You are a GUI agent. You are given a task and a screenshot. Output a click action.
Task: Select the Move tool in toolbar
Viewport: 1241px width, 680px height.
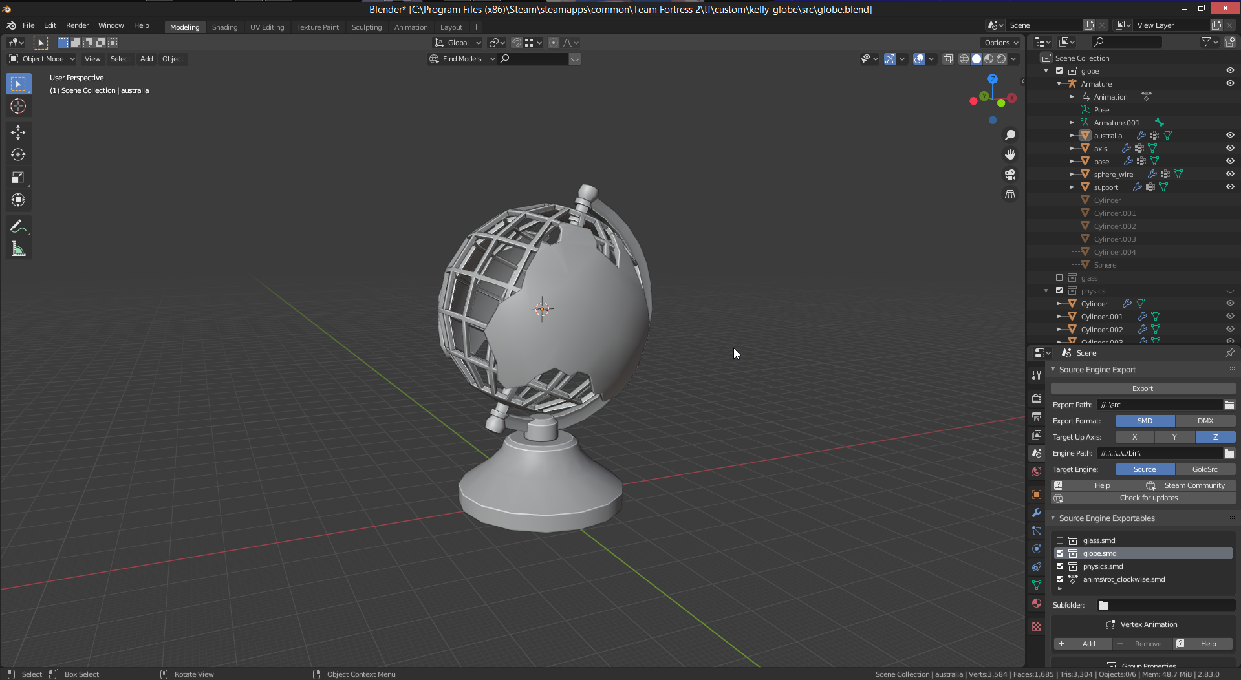pyautogui.click(x=18, y=133)
